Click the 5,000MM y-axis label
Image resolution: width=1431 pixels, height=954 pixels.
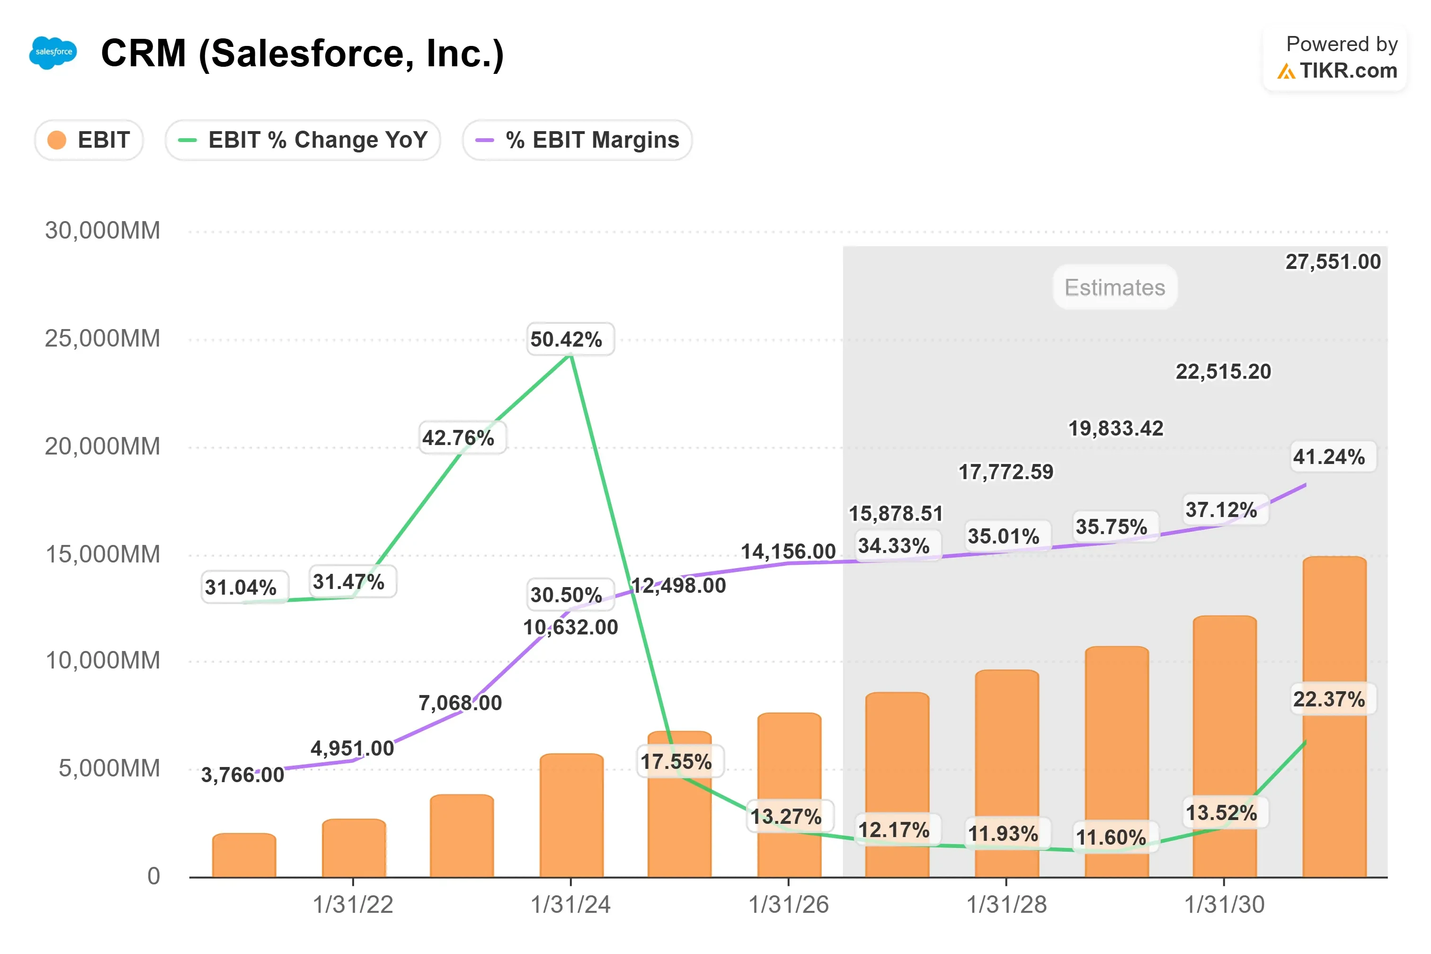pos(109,768)
